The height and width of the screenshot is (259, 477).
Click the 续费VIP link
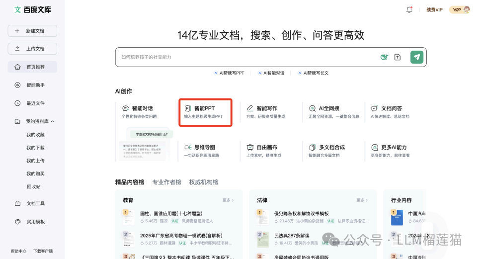(x=434, y=10)
